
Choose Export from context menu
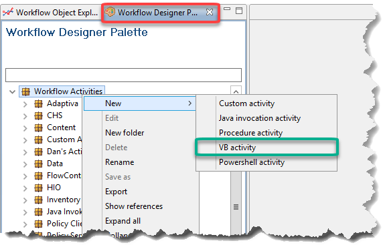click(140, 192)
